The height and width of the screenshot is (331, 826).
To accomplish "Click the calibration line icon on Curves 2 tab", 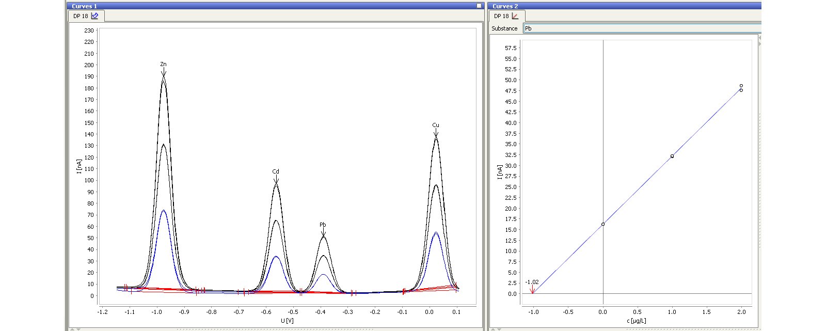I will pos(515,16).
